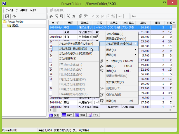Click the icon beside 削除(D) in context menu
This screenshot has width=179, height=134.
pyautogui.click(x=102, y=101)
